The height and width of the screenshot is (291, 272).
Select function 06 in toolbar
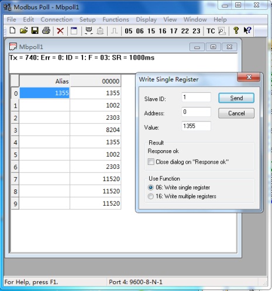[x=140, y=31]
